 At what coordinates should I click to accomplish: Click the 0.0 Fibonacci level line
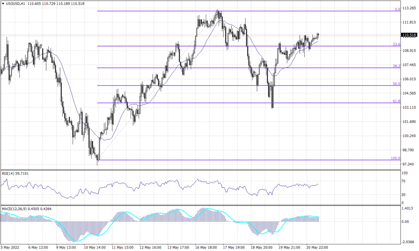(x=246, y=11)
